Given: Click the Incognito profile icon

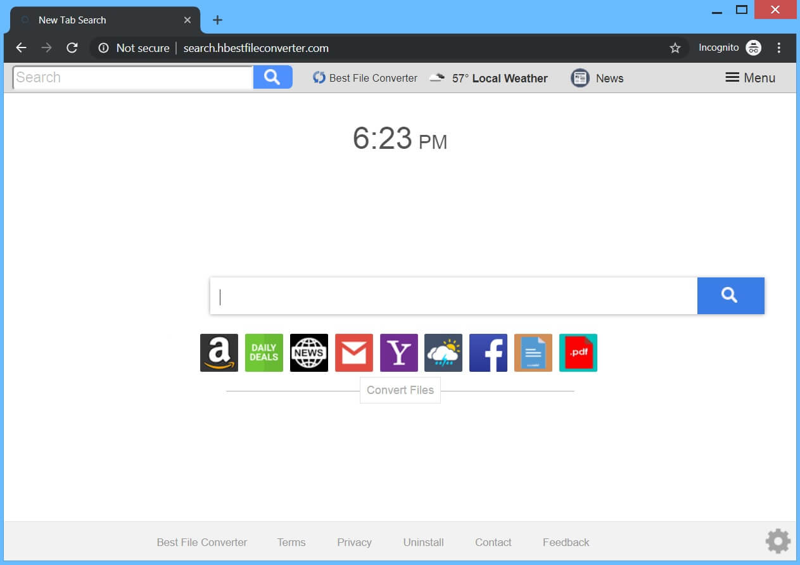Looking at the screenshot, I should 753,48.
